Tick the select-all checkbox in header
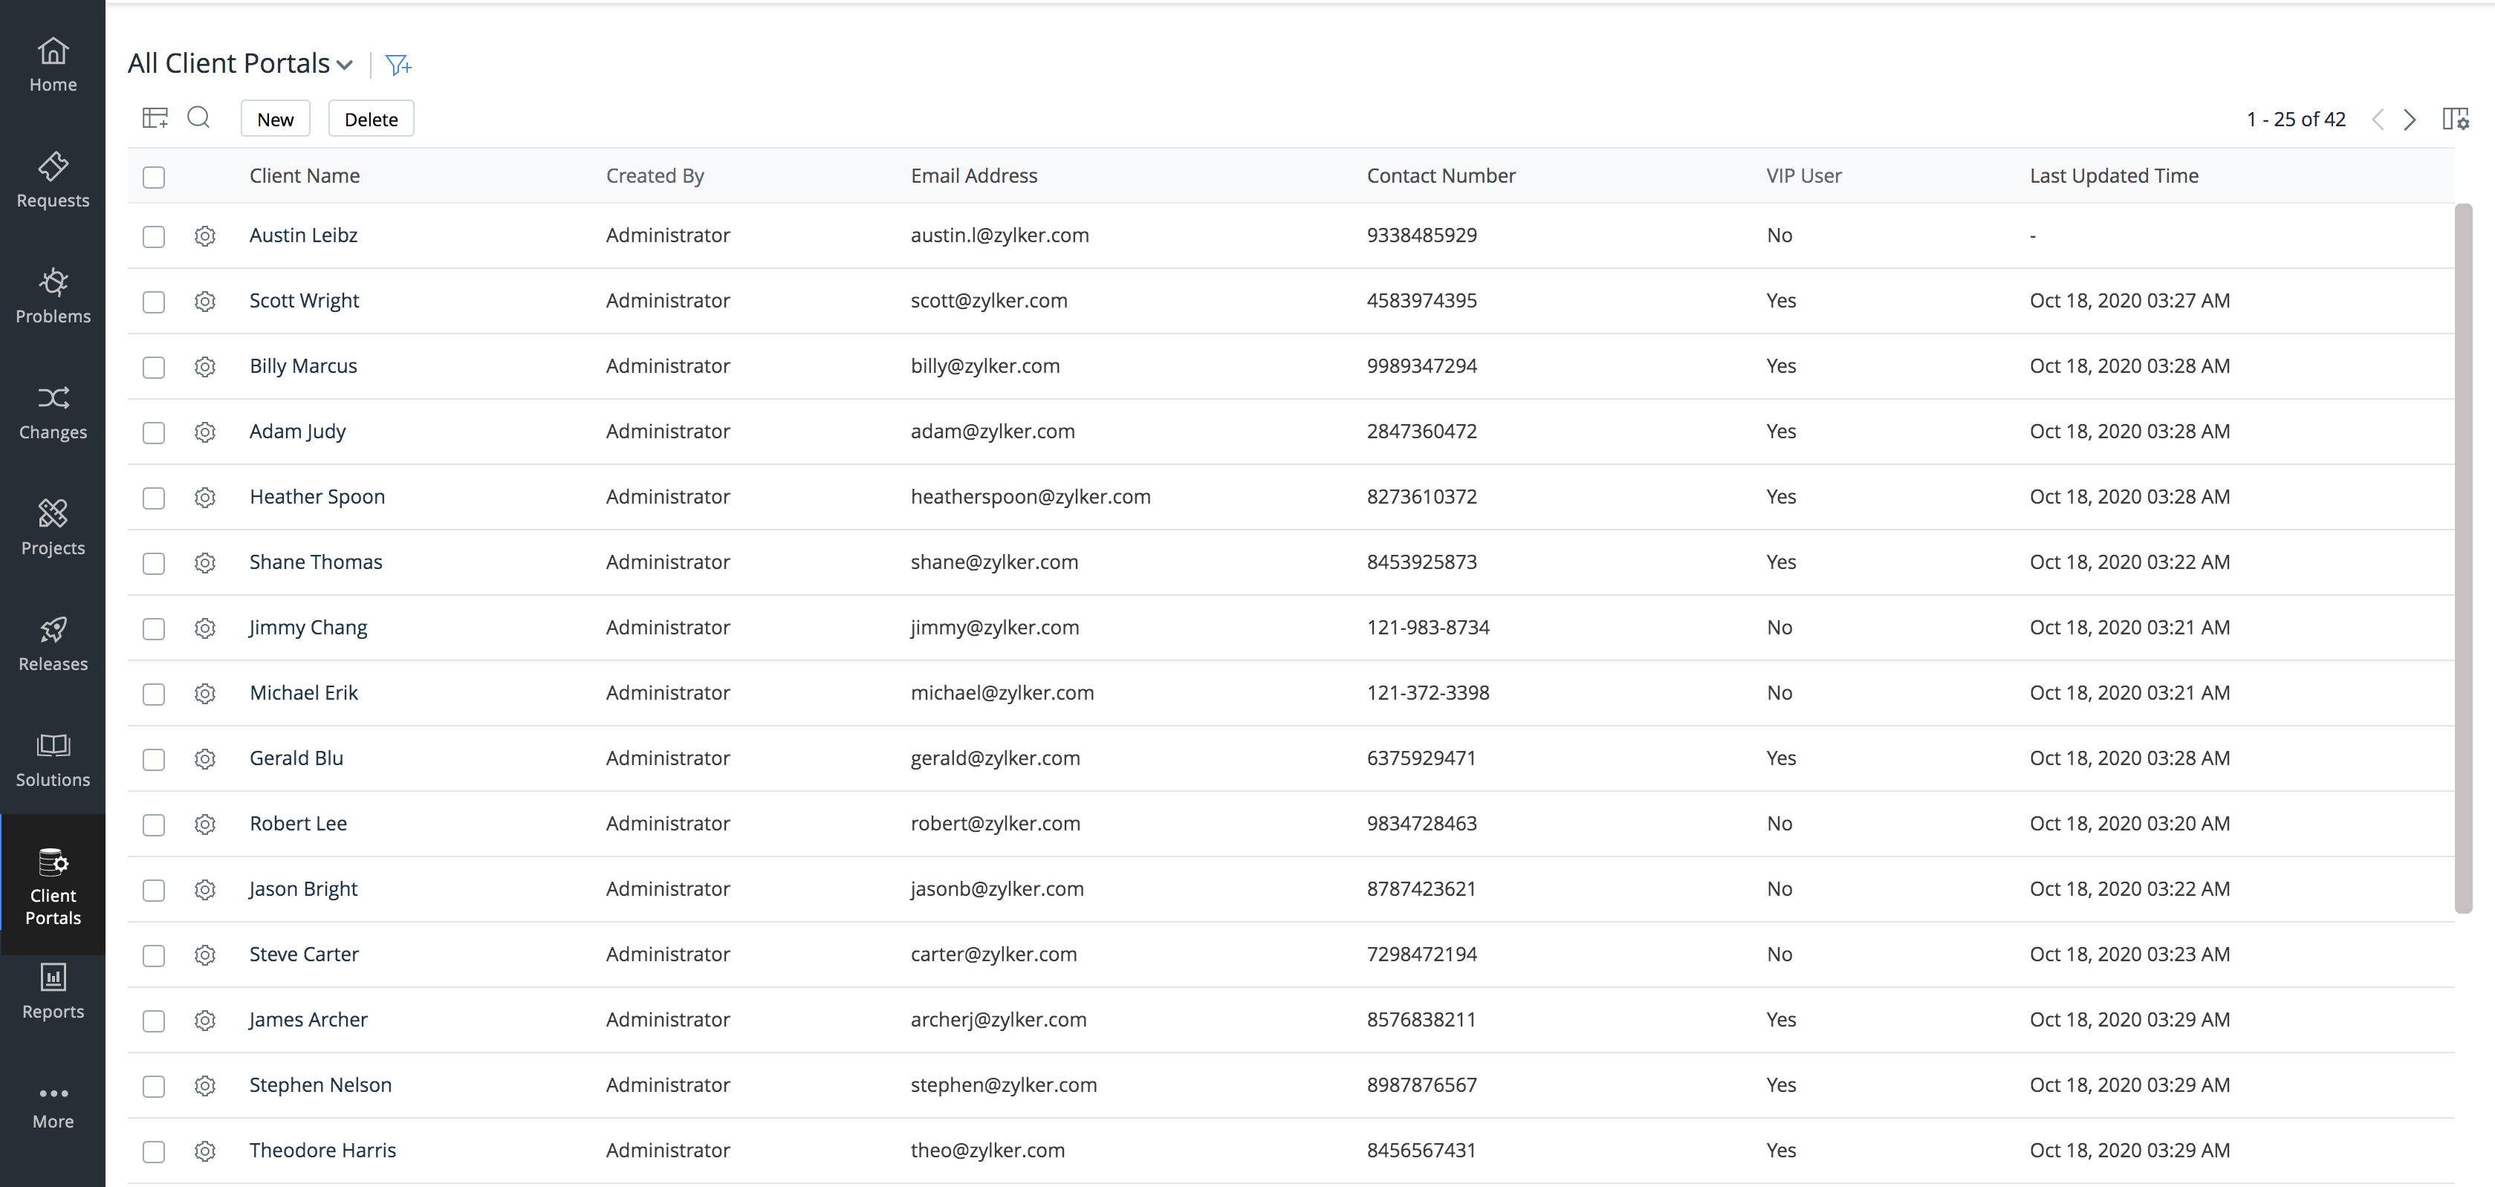Image resolution: width=2495 pixels, height=1187 pixels. 154,178
